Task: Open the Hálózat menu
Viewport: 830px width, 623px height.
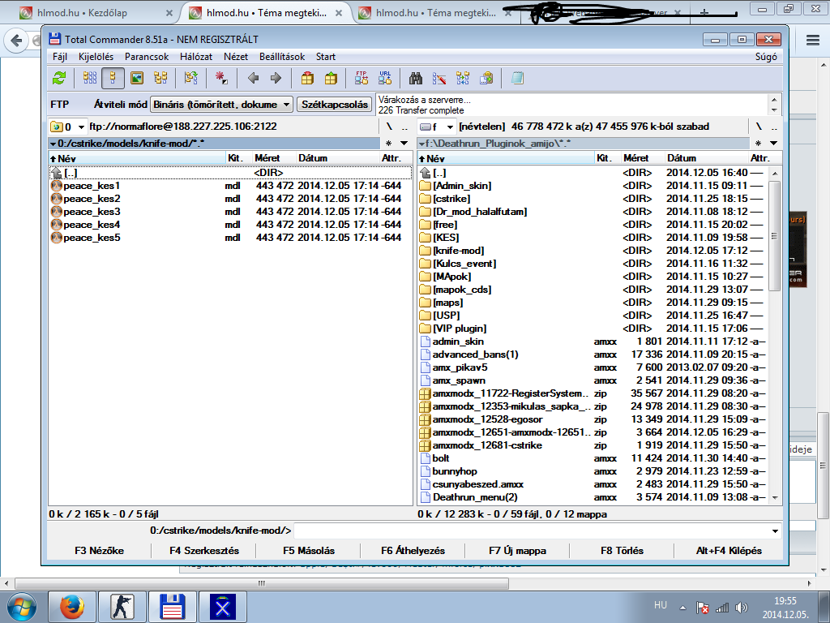Action: (x=196, y=57)
